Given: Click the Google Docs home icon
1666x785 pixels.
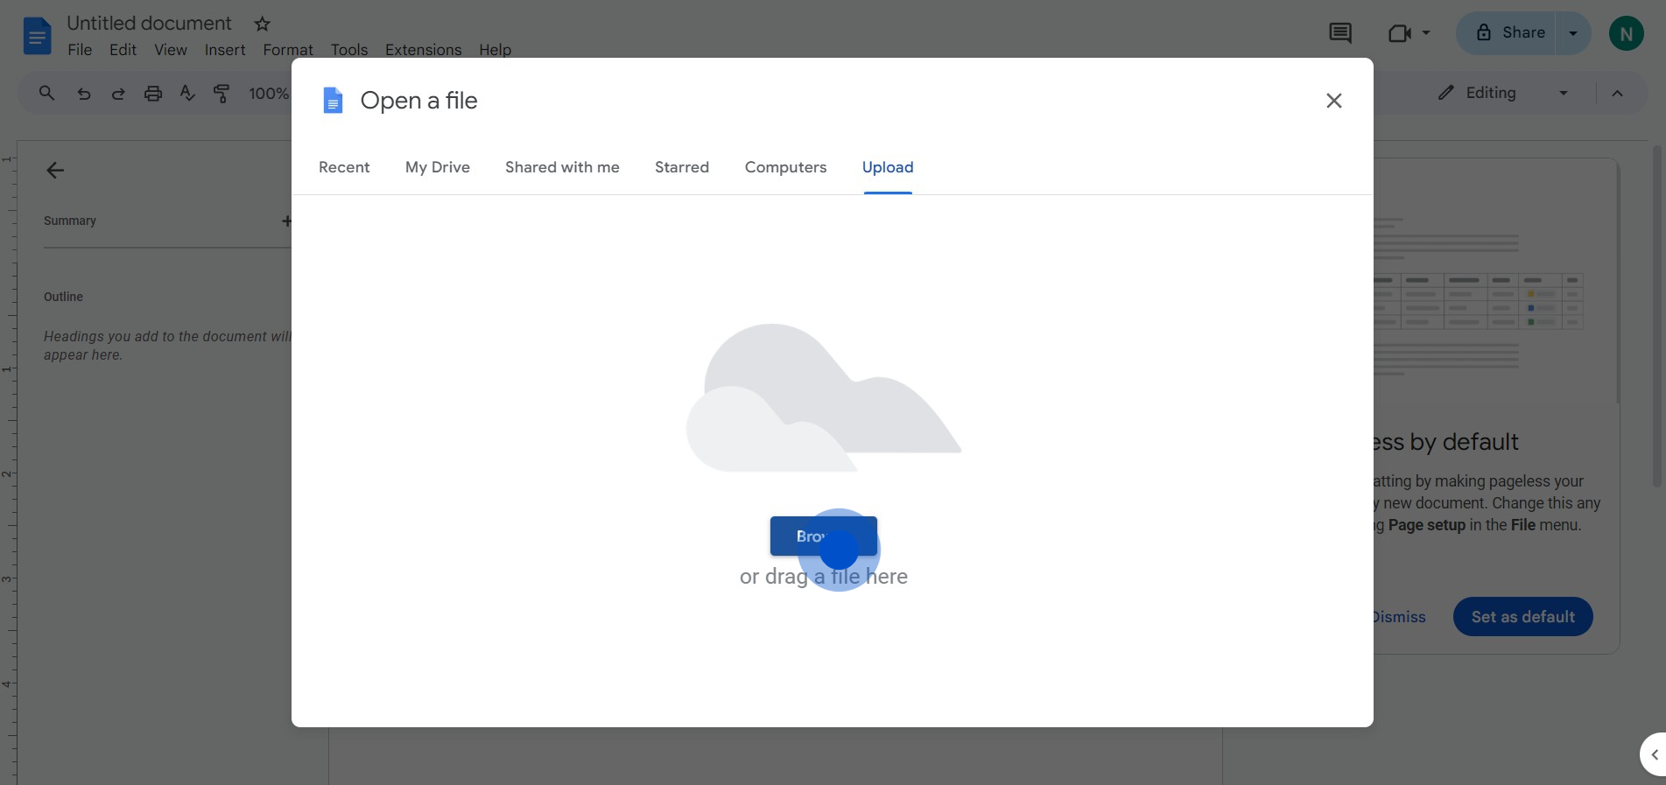Looking at the screenshot, I should pos(37,36).
